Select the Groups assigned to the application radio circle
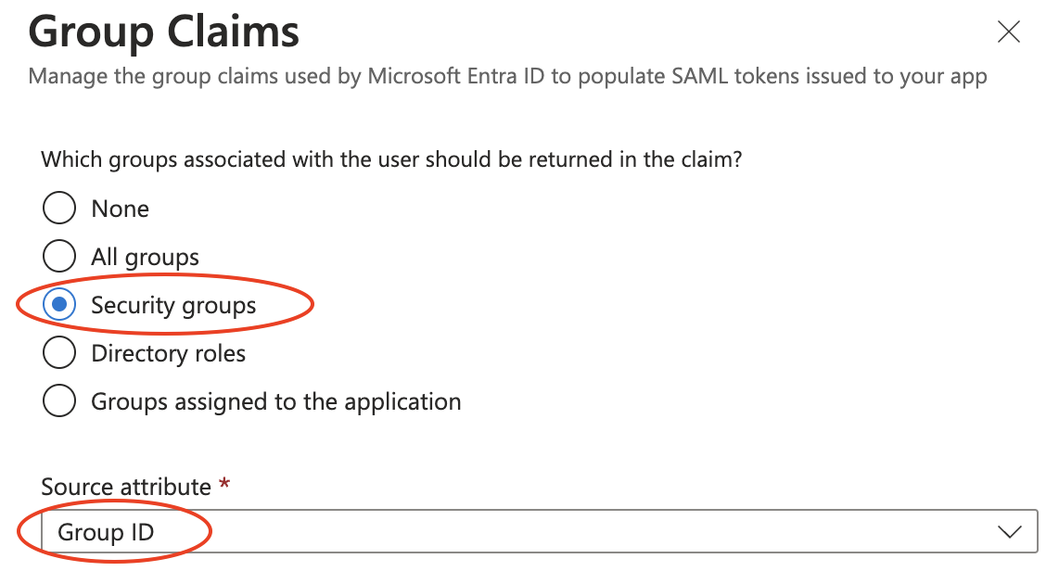This screenshot has height=584, width=1059. 59,401
